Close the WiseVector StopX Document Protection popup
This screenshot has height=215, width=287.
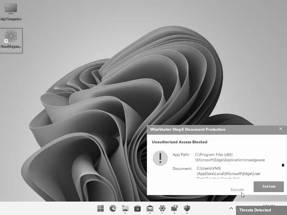(x=281, y=129)
